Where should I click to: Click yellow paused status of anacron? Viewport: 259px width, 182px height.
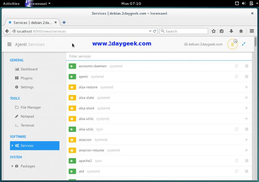(72, 140)
